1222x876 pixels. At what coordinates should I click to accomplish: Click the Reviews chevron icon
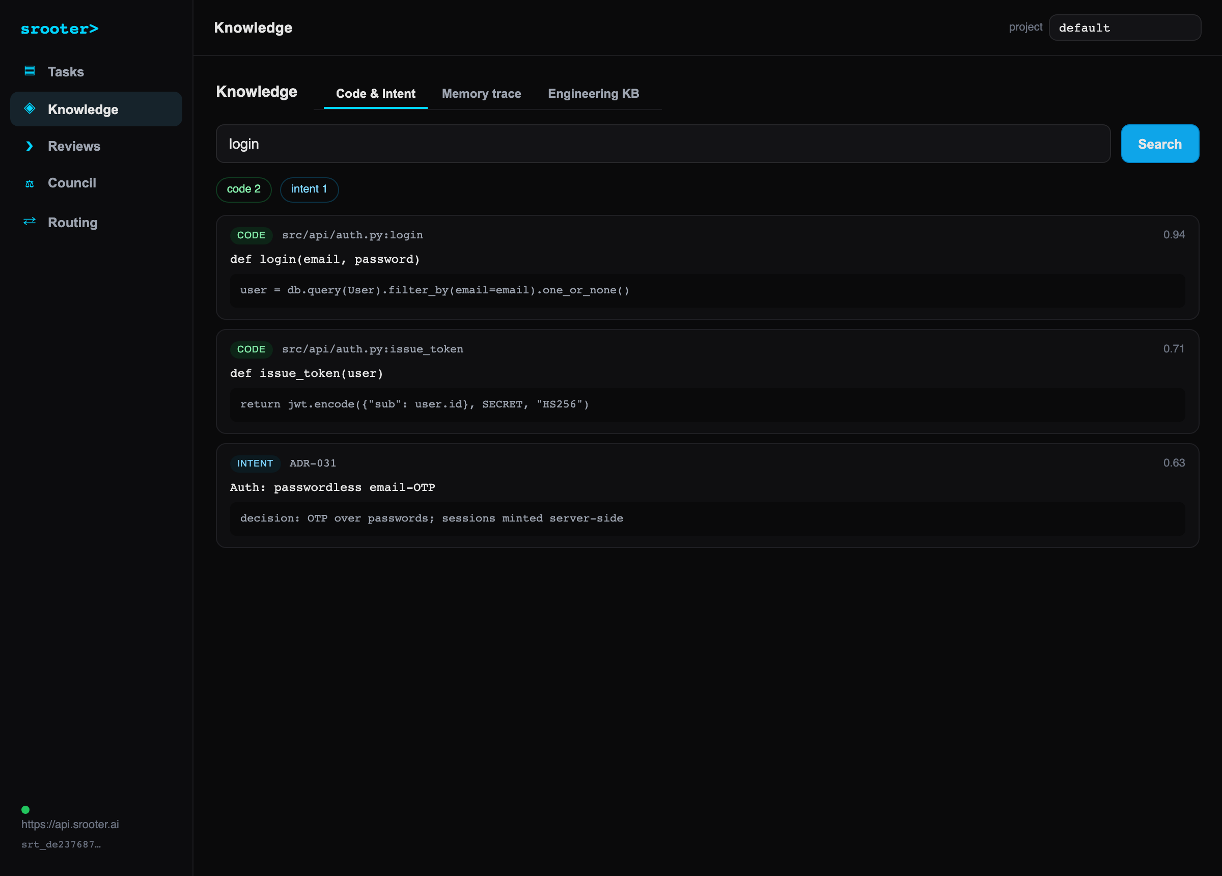click(x=30, y=146)
